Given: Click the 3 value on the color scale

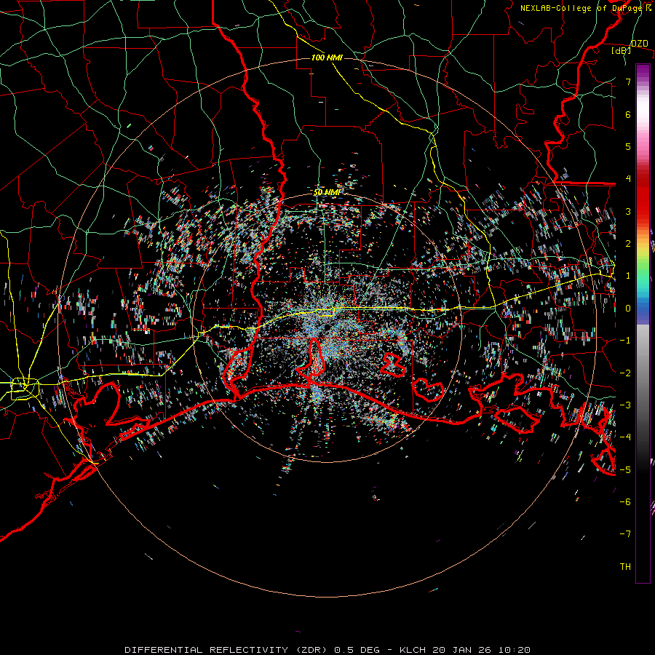Looking at the screenshot, I should 628,211.
